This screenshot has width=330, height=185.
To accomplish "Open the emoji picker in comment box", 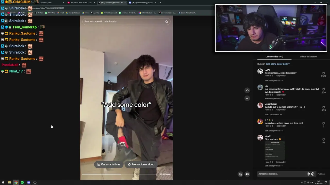I will click(x=313, y=174).
